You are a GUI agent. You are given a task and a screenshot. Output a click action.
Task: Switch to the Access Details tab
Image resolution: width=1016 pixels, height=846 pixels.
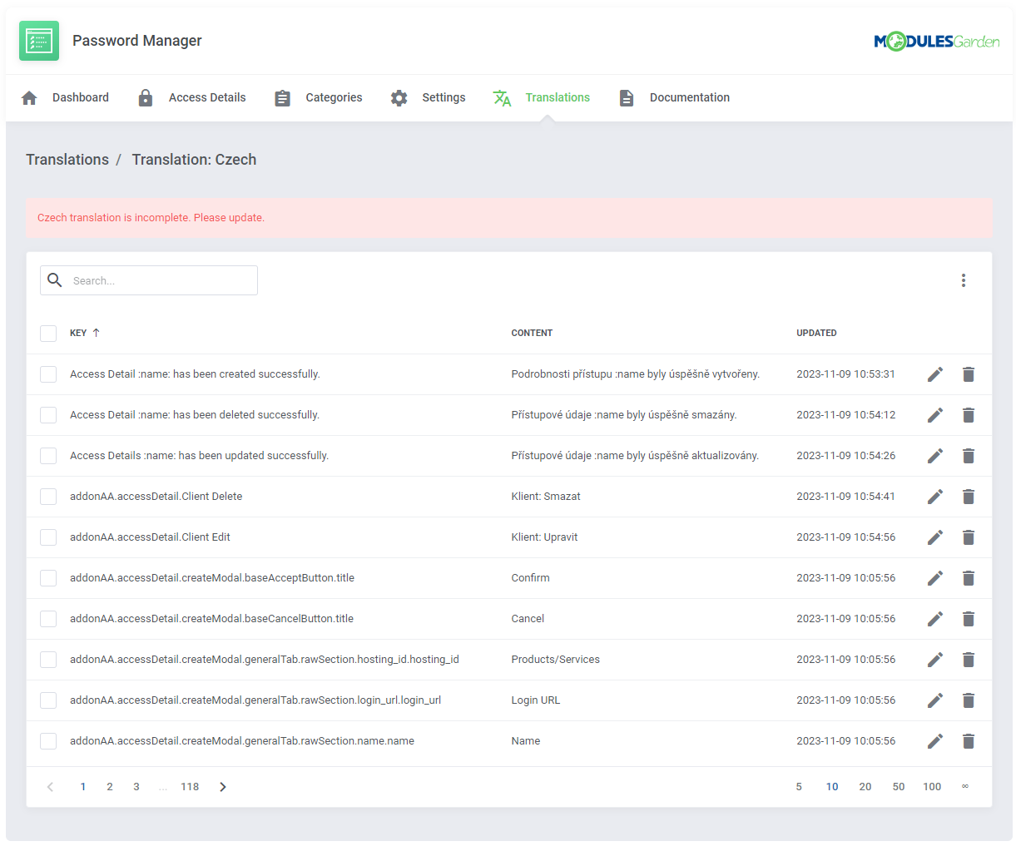(x=191, y=98)
